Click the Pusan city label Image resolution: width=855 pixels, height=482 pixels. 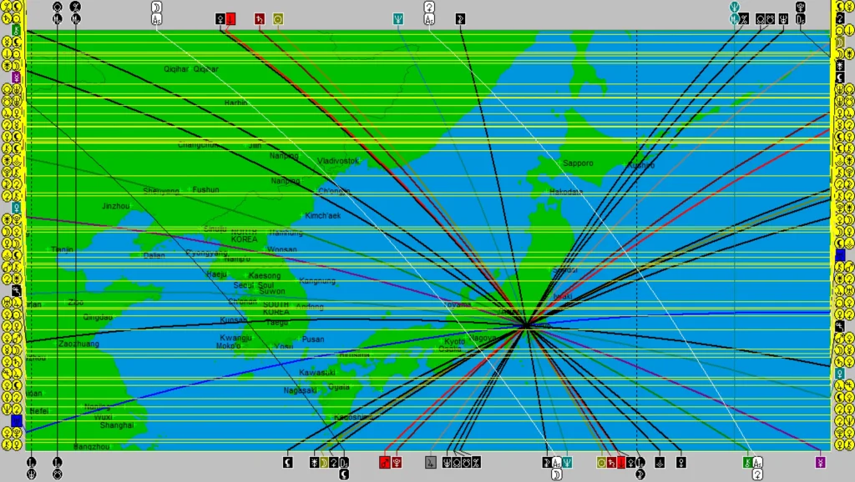tap(313, 339)
